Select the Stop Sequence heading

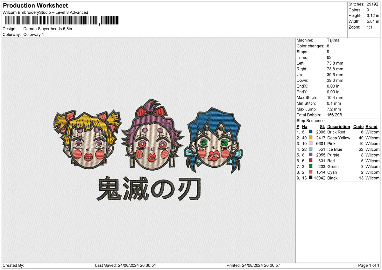point(311,121)
